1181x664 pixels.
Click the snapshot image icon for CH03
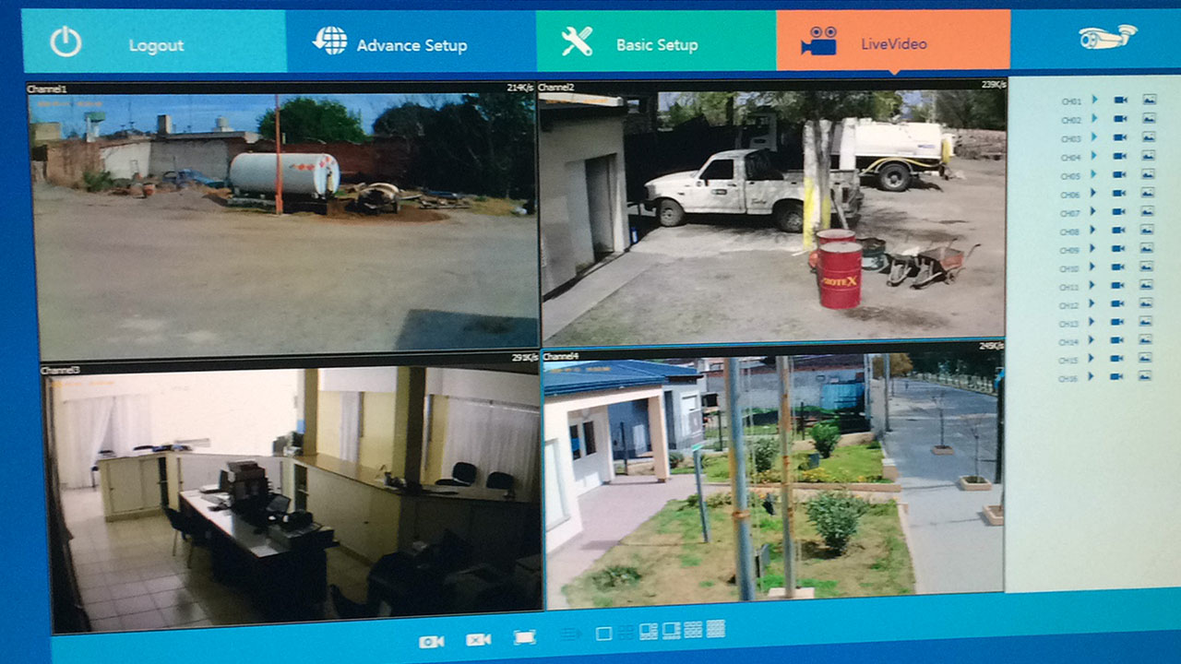1149,137
